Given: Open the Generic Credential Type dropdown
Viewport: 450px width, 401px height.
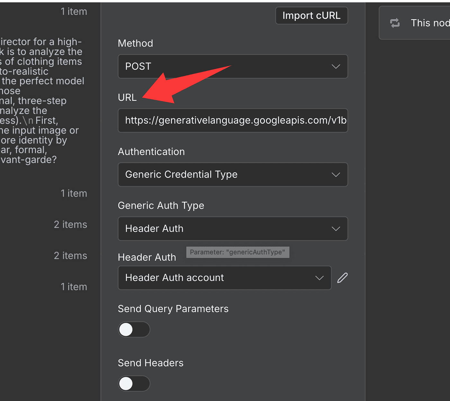Looking at the screenshot, I should pyautogui.click(x=232, y=175).
